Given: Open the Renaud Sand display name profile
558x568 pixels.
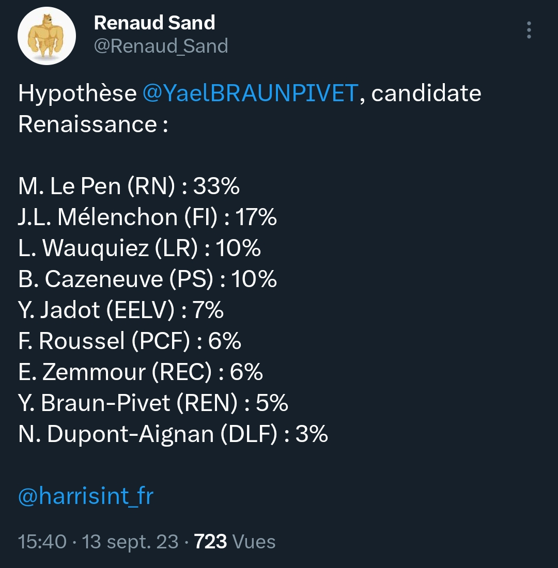Looking at the screenshot, I should point(154,22).
